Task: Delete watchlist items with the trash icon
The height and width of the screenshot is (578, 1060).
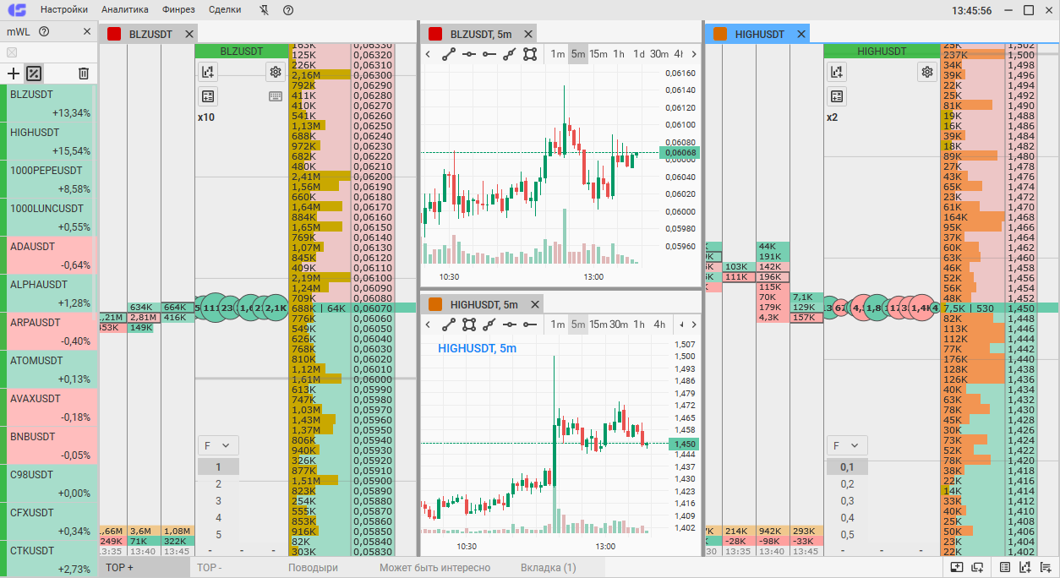Action: tap(83, 74)
